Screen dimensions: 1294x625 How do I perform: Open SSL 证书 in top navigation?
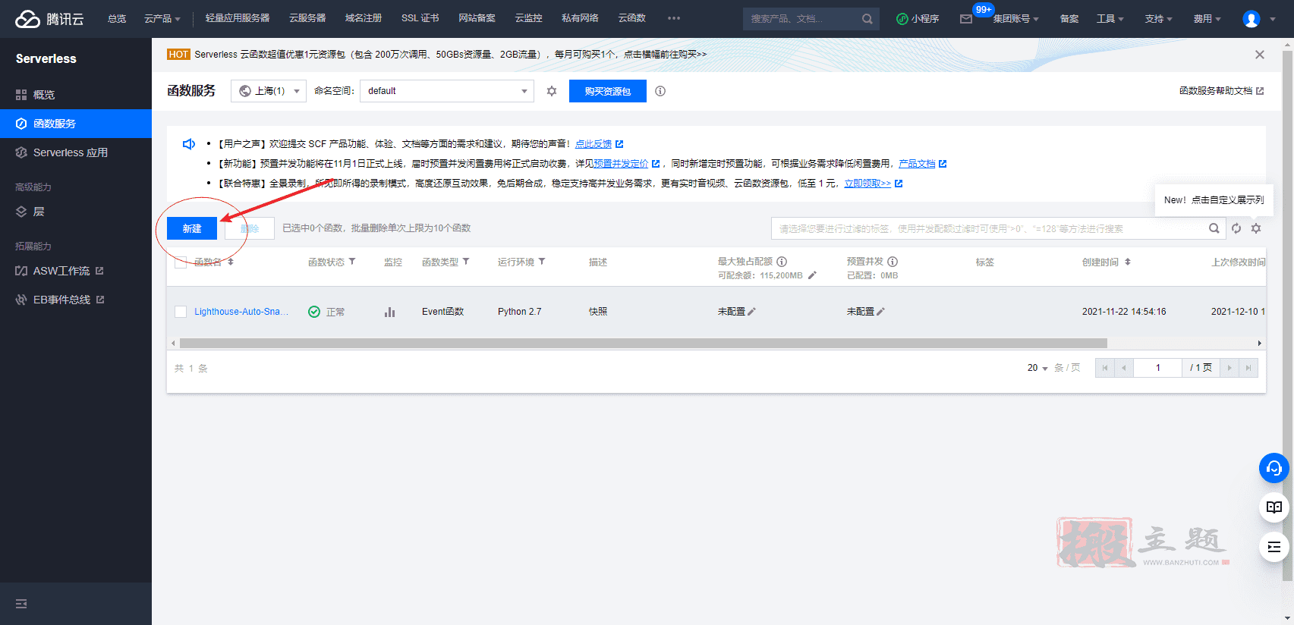click(x=420, y=18)
